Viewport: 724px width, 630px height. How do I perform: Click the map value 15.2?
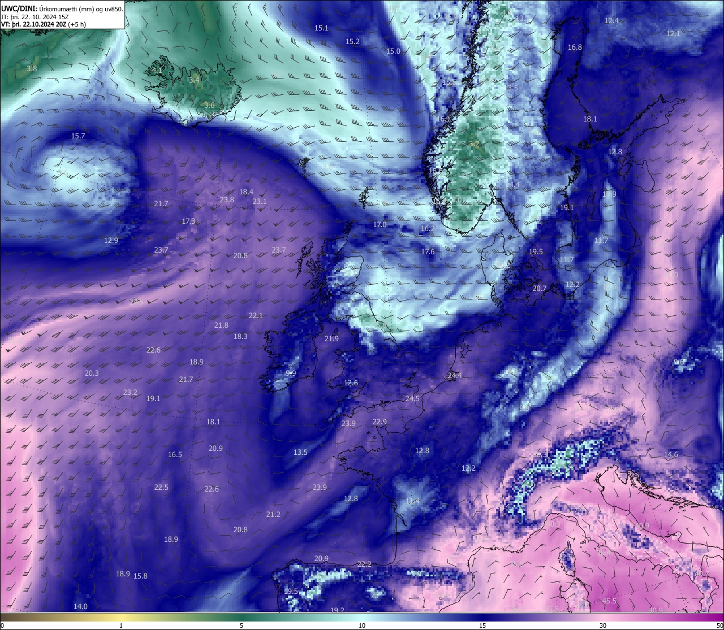[x=352, y=41]
